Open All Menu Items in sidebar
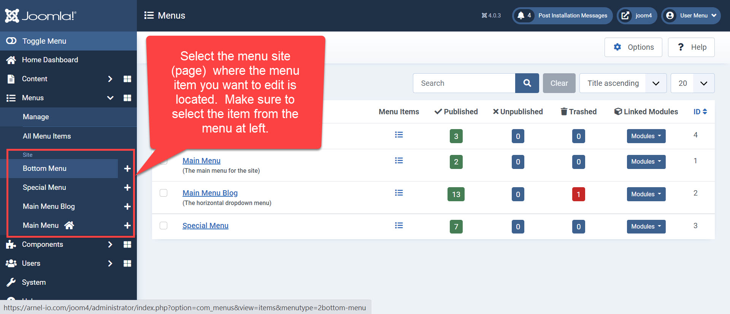 pyautogui.click(x=47, y=136)
